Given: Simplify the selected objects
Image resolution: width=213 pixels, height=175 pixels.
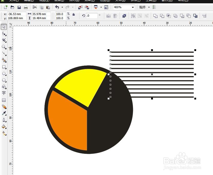Looking at the screenshot, I should click(x=175, y=16).
